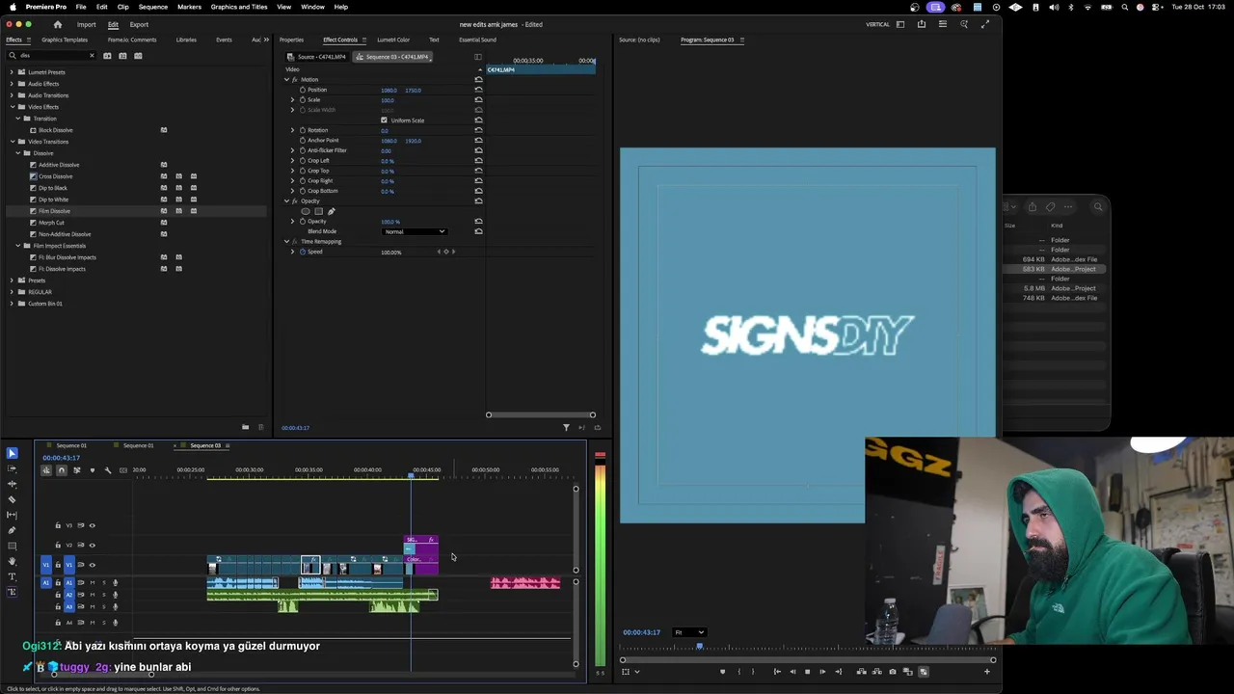Reset the Position parameter
Screen dimensions: 1234x694
coord(478,90)
